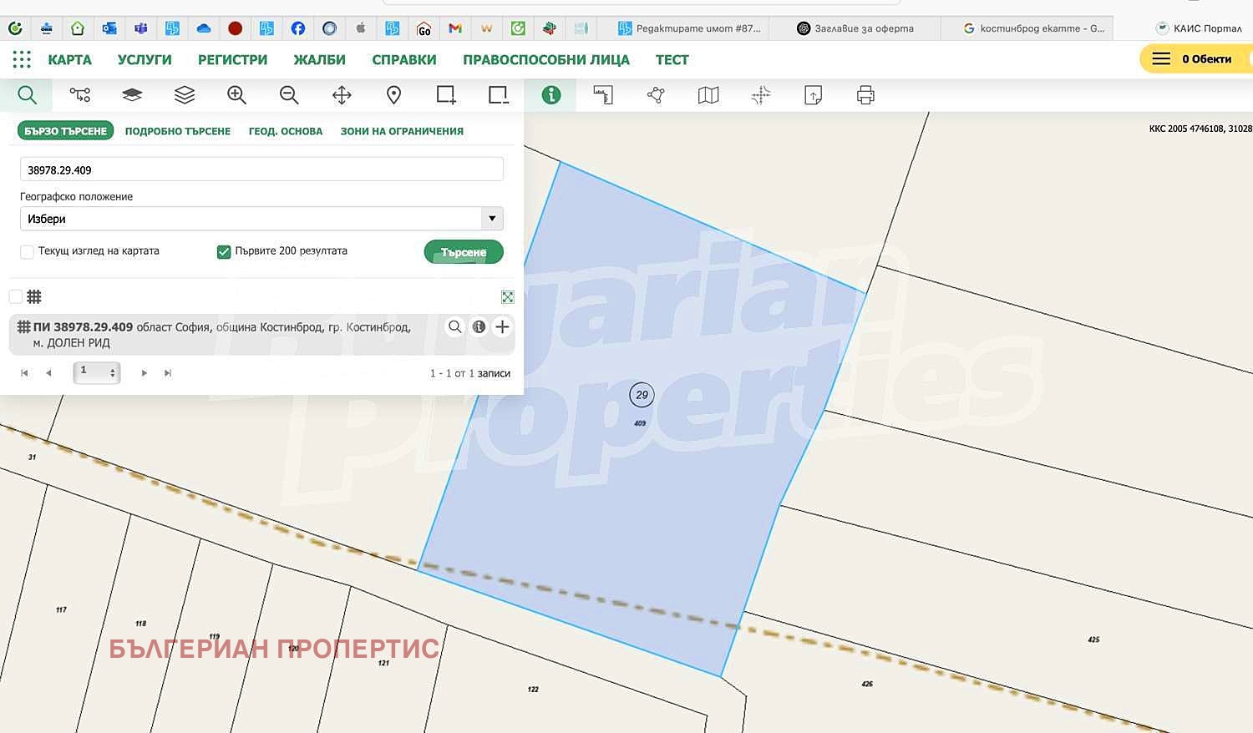Open the 'СПРАВКИ' menu
The height and width of the screenshot is (733, 1253).
[404, 60]
